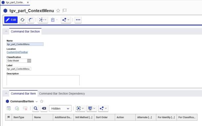Collapse the Command Bar Item relationships accordion

pyautogui.click(x=6, y=93)
